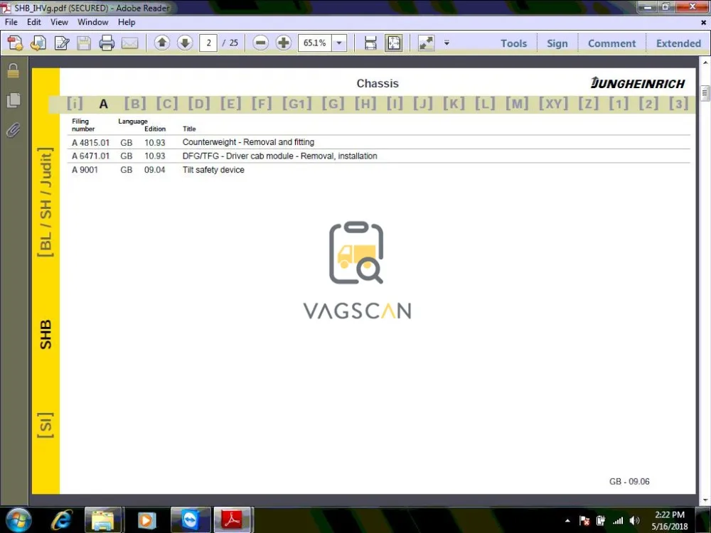
Task: Click the Create PDF toolbar icon
Action: pos(15,43)
